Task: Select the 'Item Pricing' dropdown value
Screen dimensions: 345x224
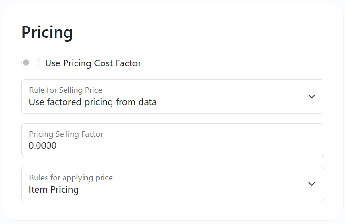Action: click(x=54, y=190)
